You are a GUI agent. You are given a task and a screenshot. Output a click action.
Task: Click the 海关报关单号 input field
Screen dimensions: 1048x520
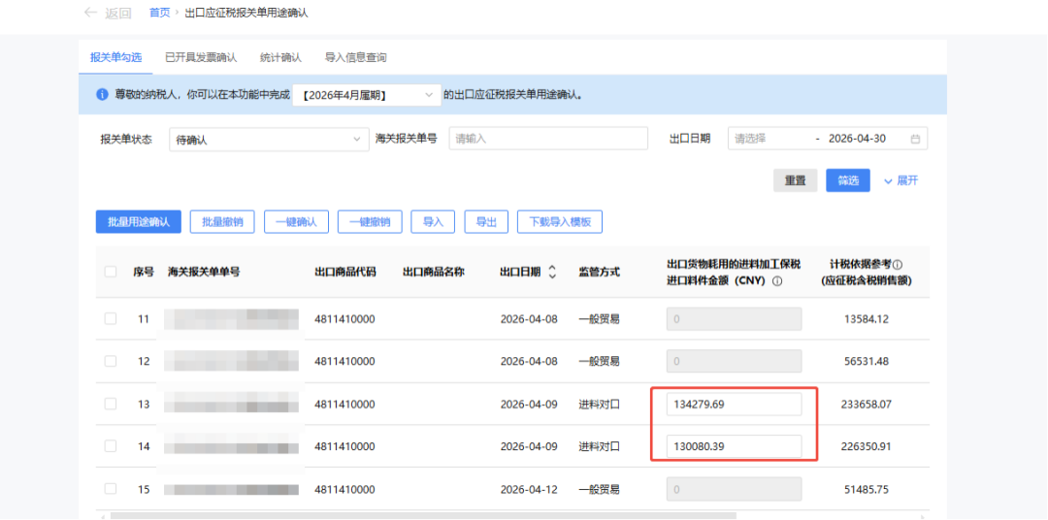[548, 139]
